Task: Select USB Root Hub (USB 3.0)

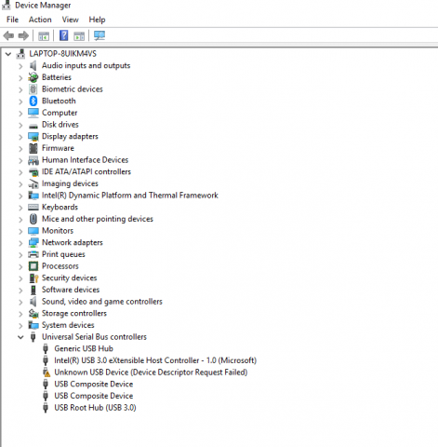Action: pos(95,408)
